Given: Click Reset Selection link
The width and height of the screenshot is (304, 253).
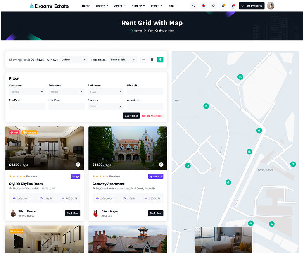Looking at the screenshot, I should point(153,116).
